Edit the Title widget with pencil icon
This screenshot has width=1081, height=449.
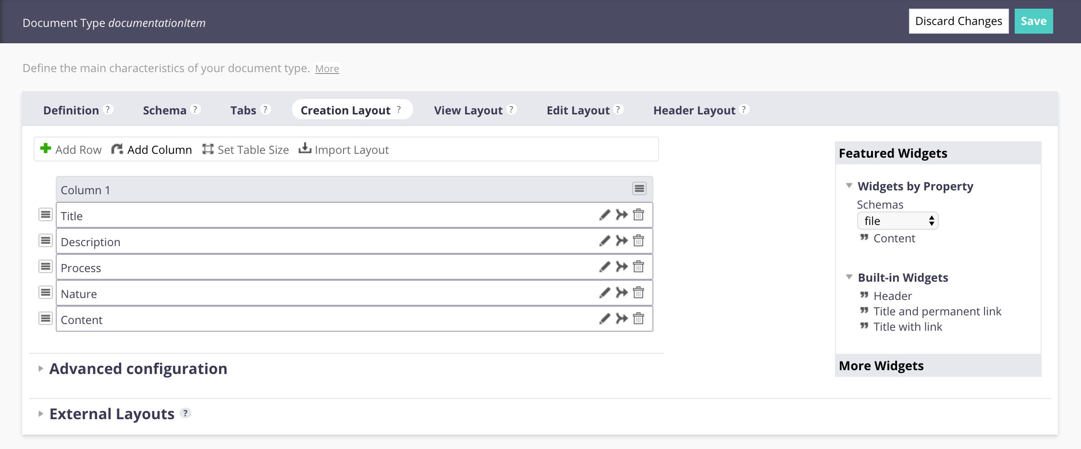[605, 215]
